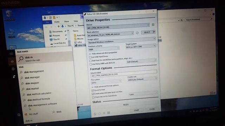225x126 pixels.
Task: Open the Cluster size dropdown
Action: coord(142,79)
